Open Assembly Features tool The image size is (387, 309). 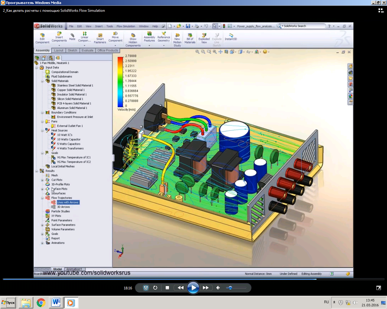coord(149,37)
